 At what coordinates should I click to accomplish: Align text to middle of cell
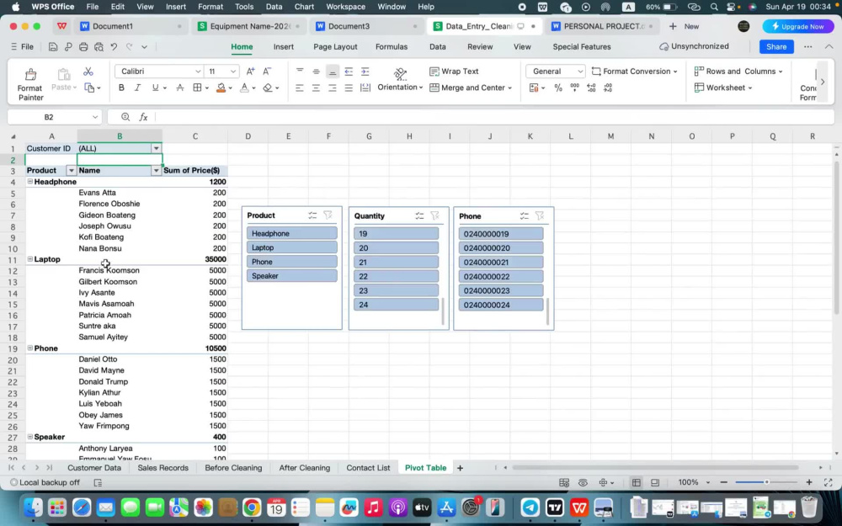pyautogui.click(x=317, y=72)
